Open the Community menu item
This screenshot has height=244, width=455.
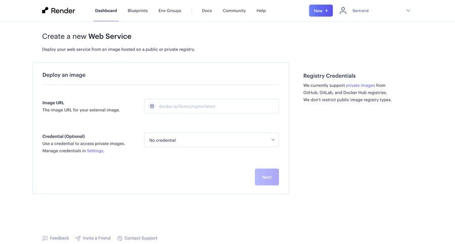(234, 11)
